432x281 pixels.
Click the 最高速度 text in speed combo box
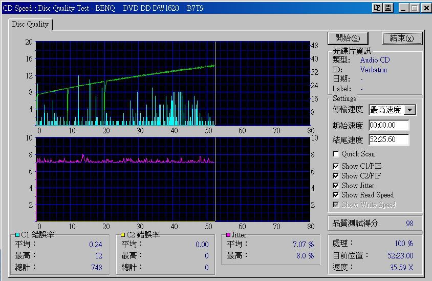tap(385, 110)
